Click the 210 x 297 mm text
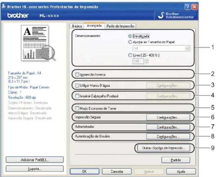This screenshot has width=216, height=177. [18, 77]
